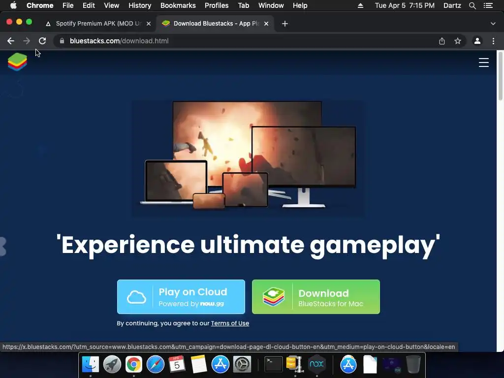Open the Window menu

pos(271,5)
